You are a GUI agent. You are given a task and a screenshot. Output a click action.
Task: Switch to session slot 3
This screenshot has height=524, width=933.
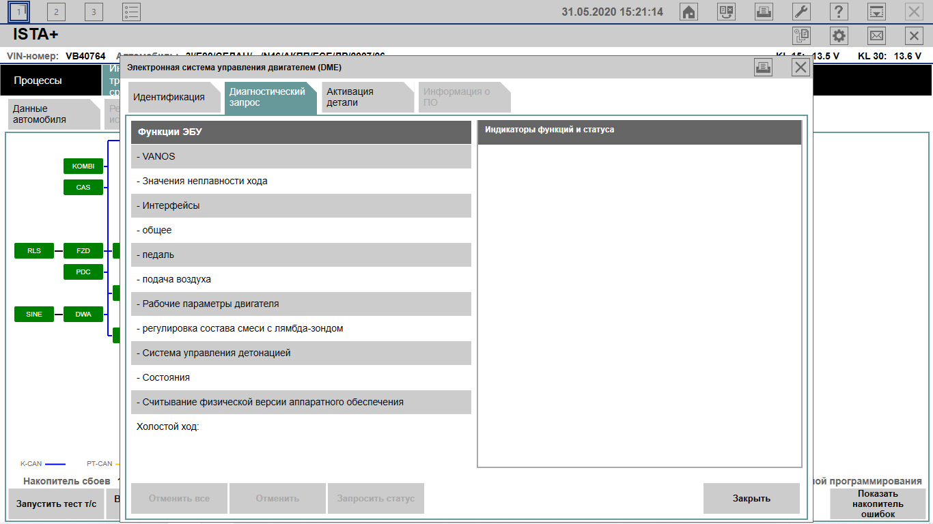tap(94, 12)
